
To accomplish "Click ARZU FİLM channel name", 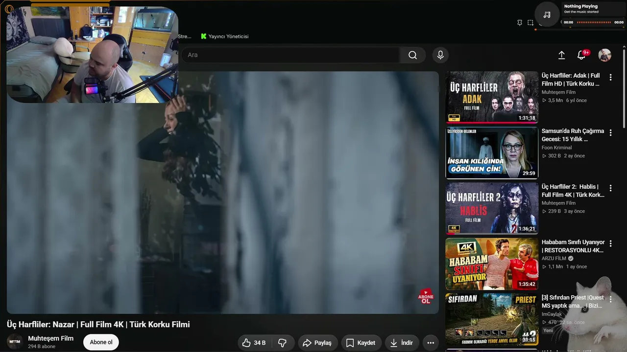I will point(554,259).
